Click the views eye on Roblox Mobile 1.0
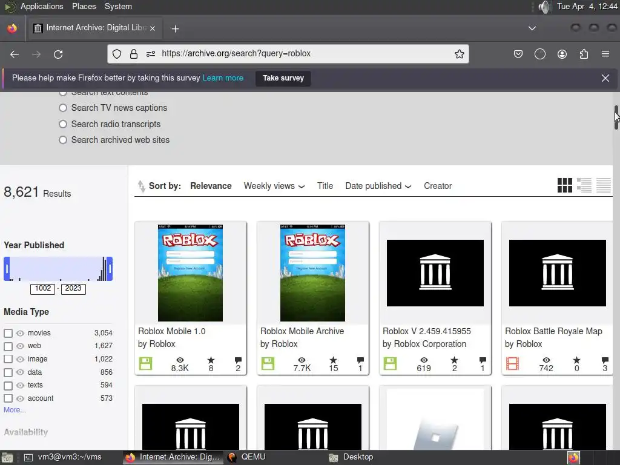The image size is (620, 465). pos(180,360)
